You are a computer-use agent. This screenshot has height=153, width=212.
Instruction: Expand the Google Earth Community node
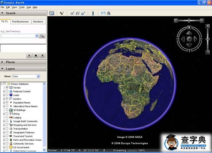tap(4, 122)
